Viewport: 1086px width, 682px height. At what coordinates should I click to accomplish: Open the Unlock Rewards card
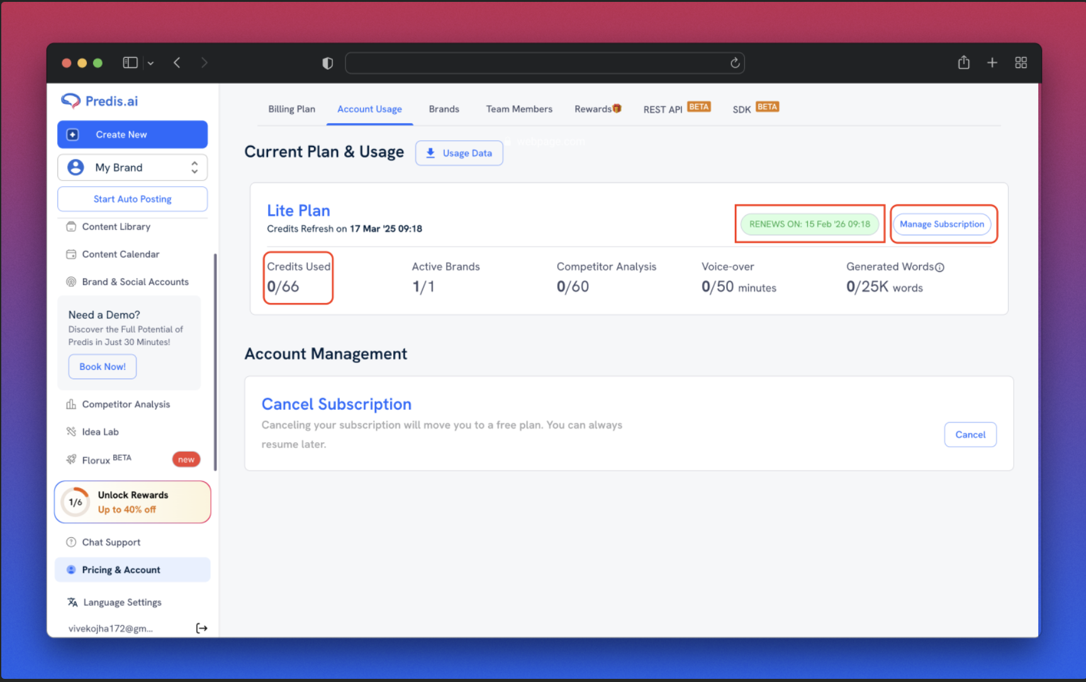132,502
